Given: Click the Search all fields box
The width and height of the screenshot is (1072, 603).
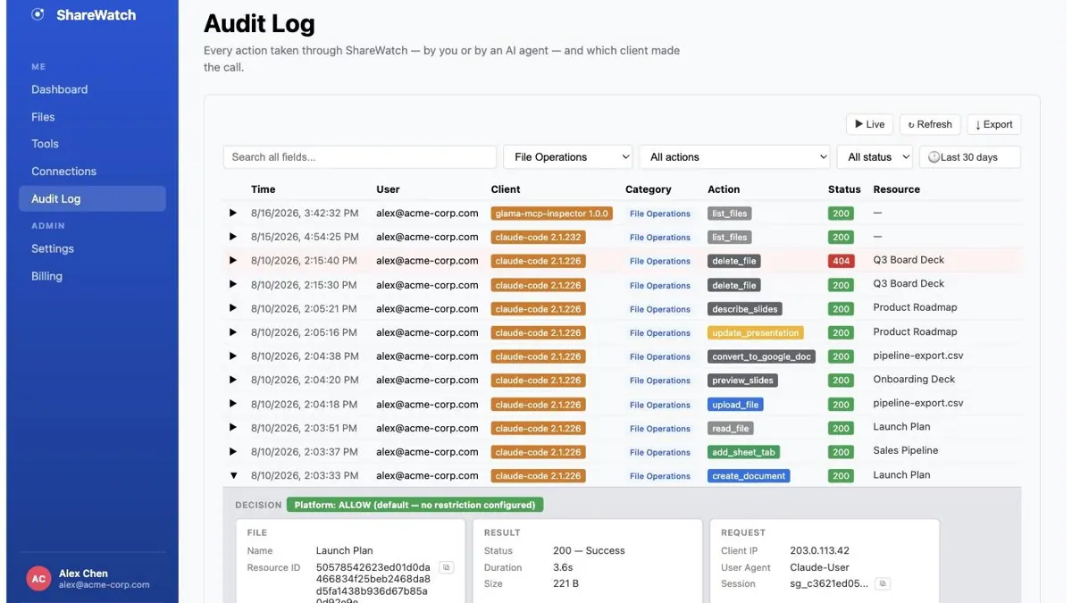Looking at the screenshot, I should (x=360, y=157).
